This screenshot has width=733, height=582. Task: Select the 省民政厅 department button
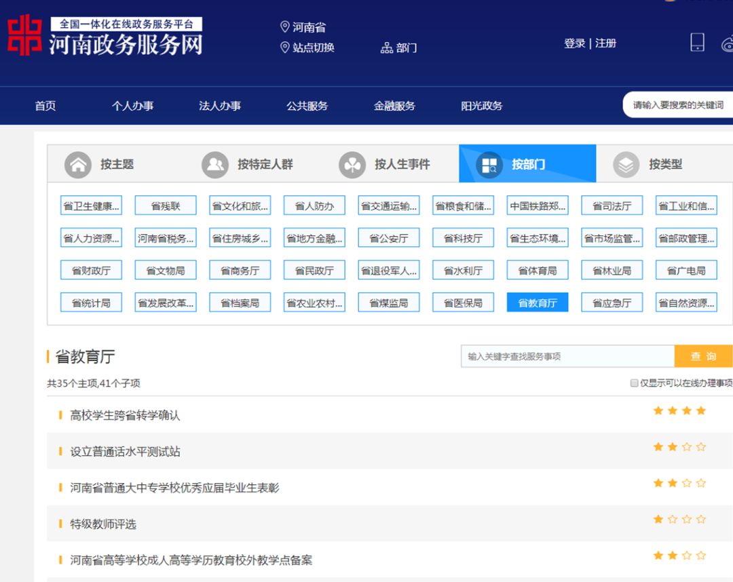point(314,270)
